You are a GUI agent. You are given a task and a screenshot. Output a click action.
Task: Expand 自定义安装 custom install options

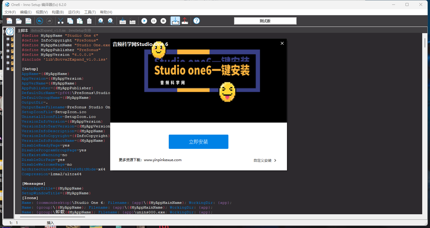coord(265,161)
